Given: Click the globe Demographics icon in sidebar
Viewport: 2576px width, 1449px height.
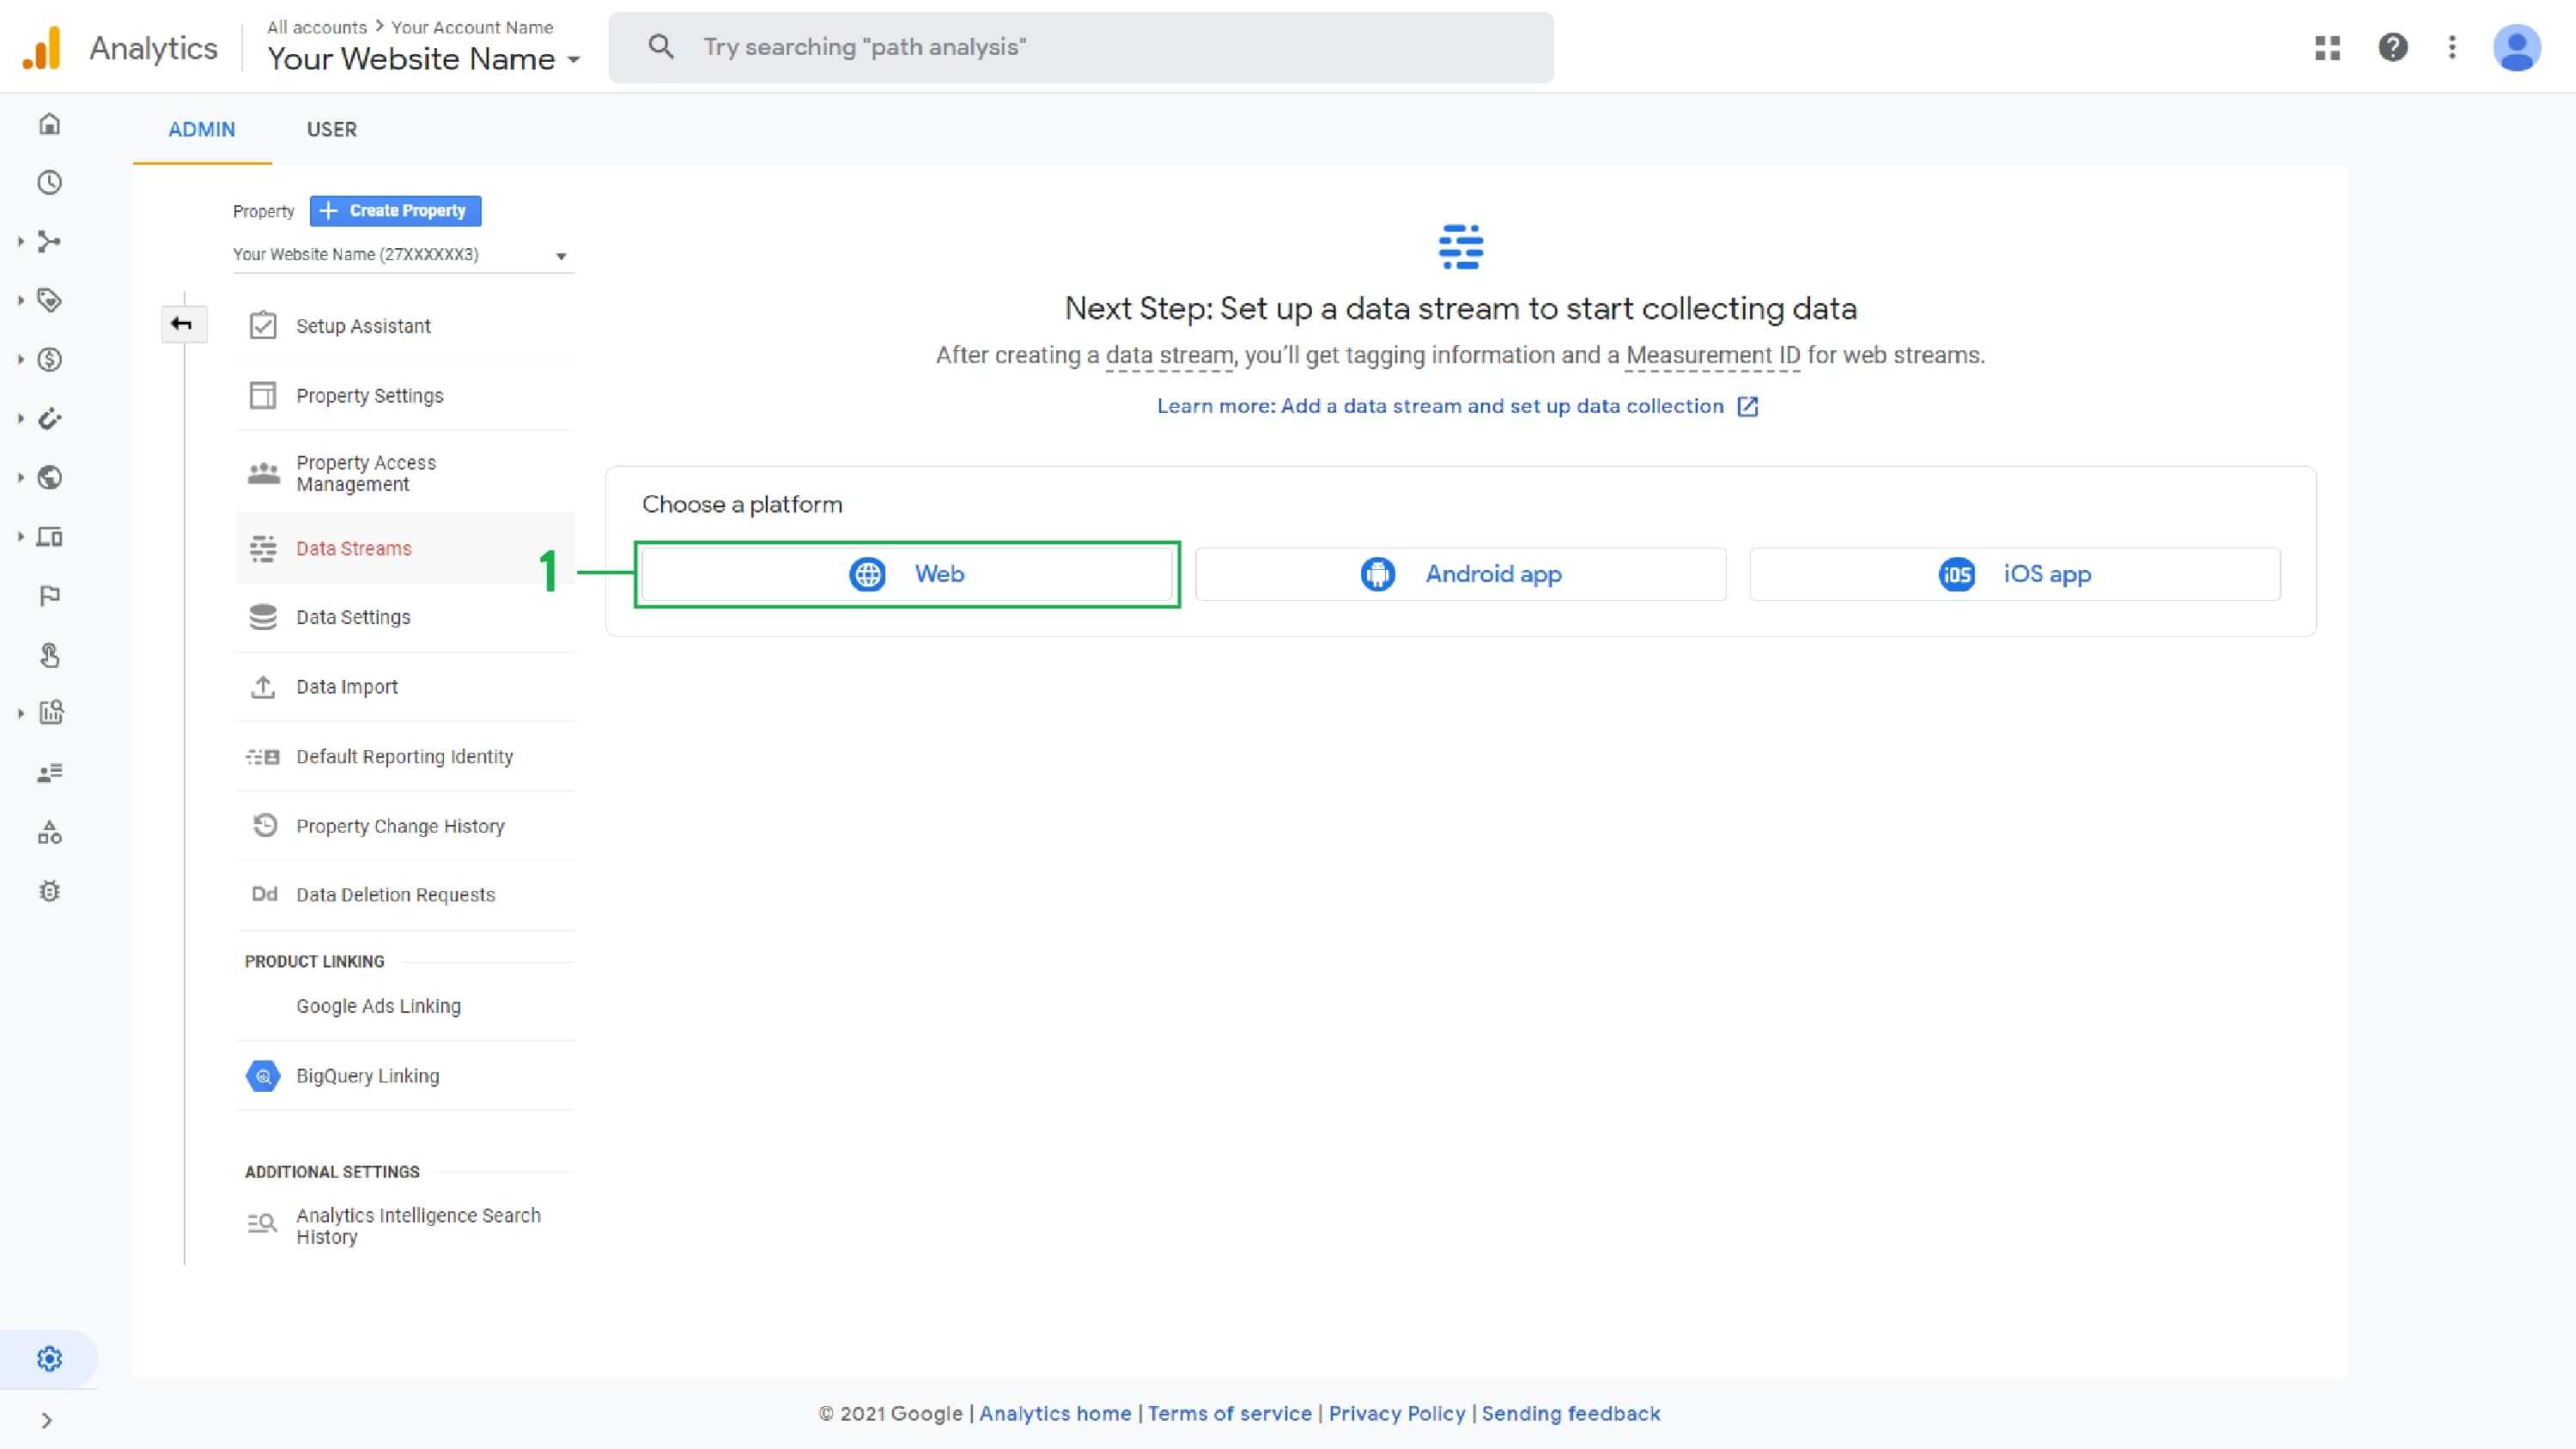Looking at the screenshot, I should click(48, 478).
